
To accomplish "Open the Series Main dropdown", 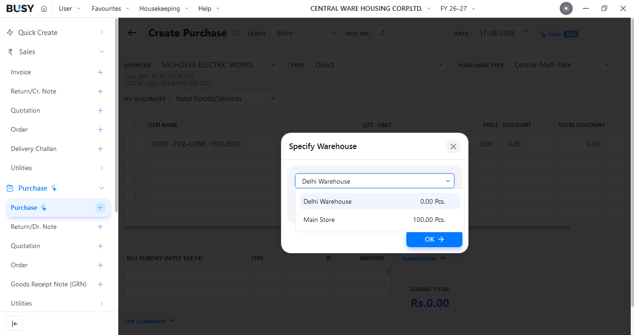I will 305,33.
